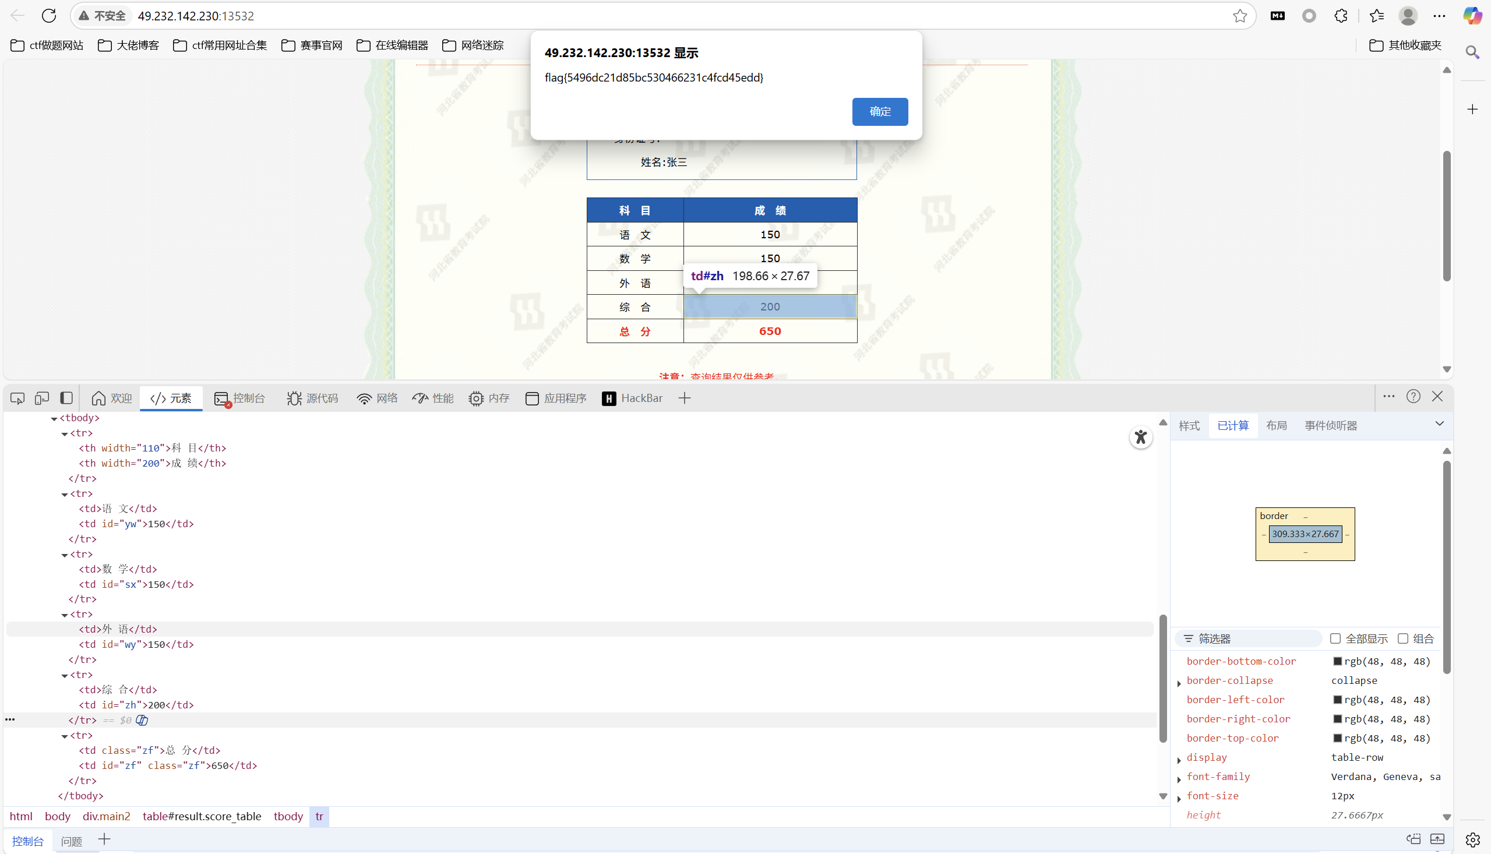Open the 网络 tab

pyautogui.click(x=376, y=398)
